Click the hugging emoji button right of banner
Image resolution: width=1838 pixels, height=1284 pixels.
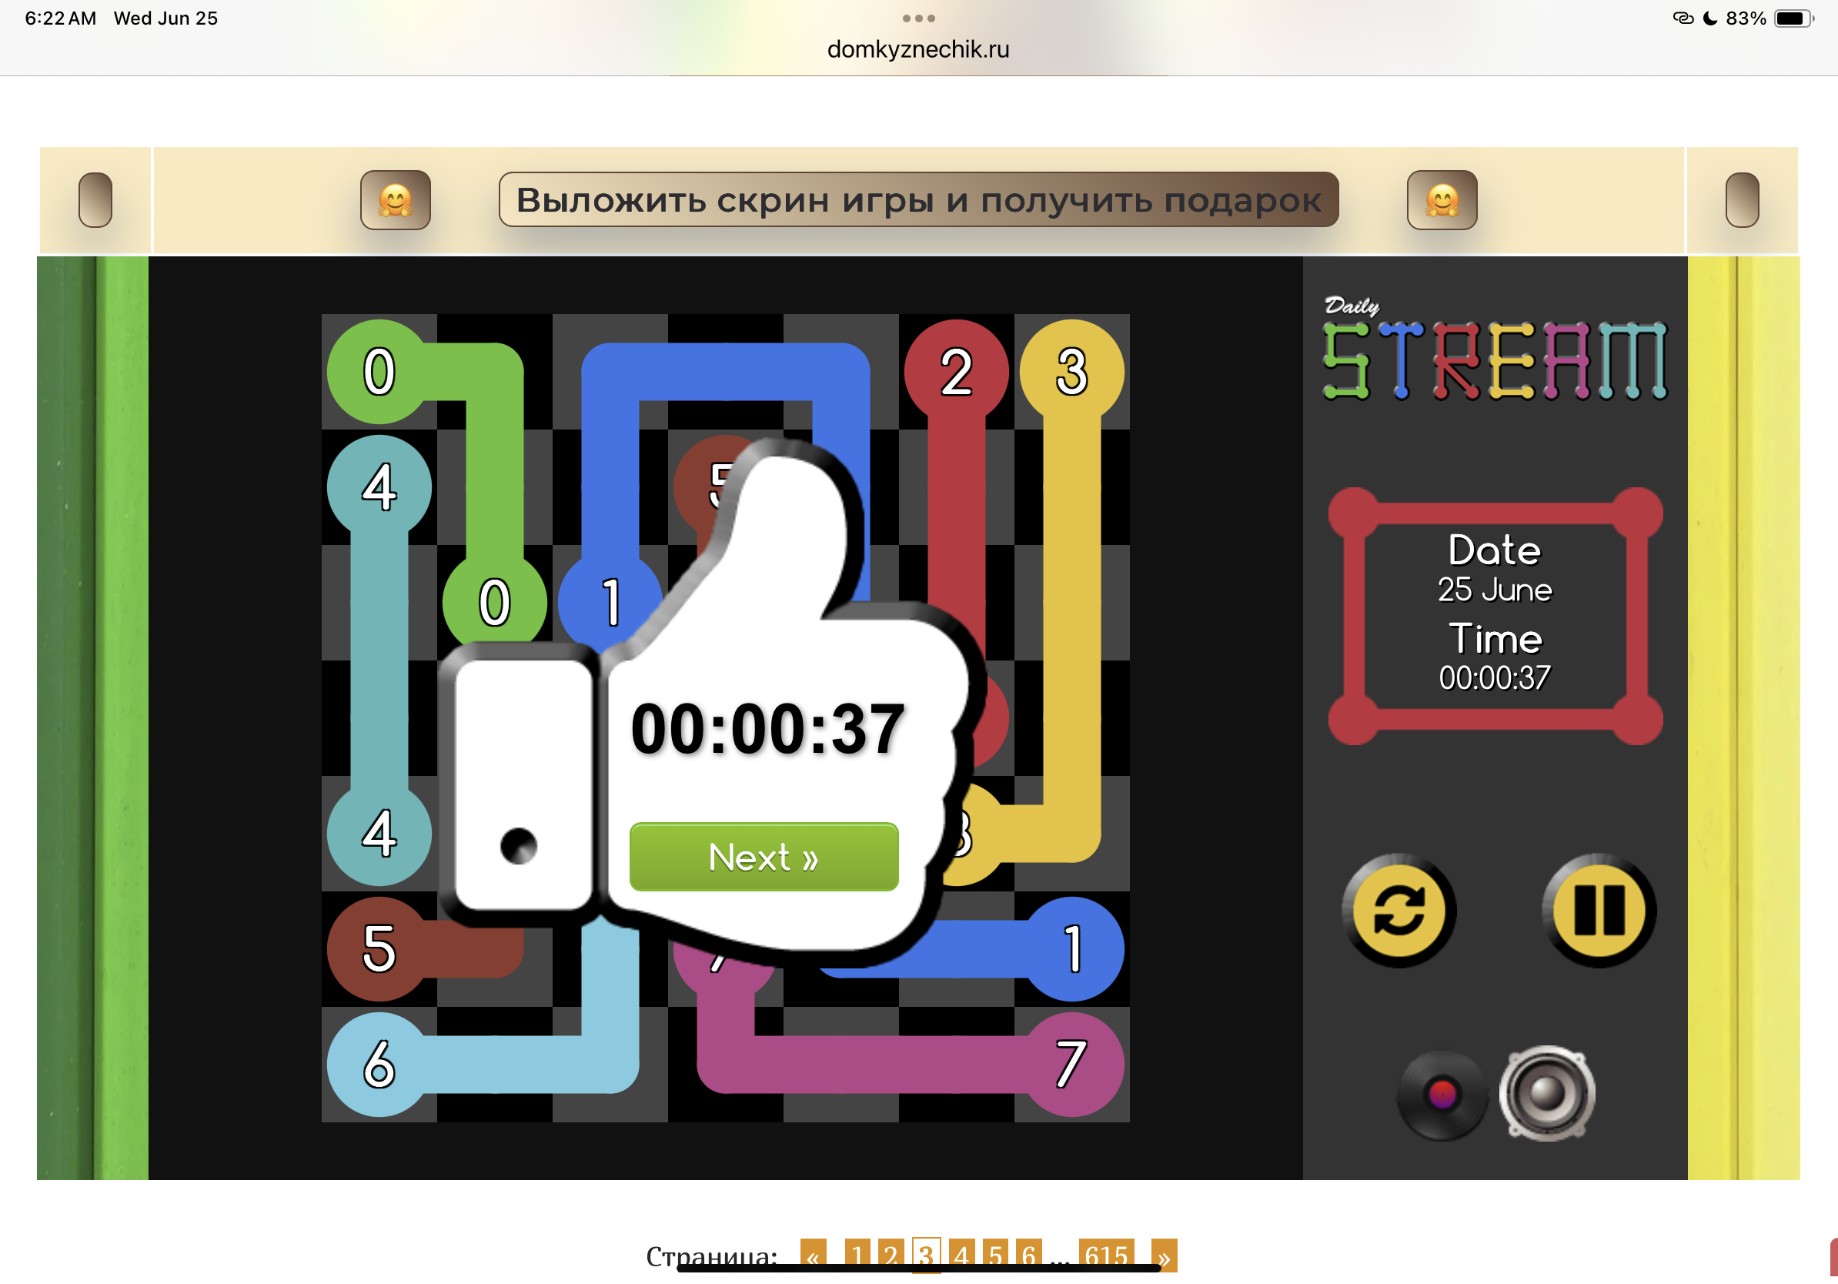click(1442, 200)
